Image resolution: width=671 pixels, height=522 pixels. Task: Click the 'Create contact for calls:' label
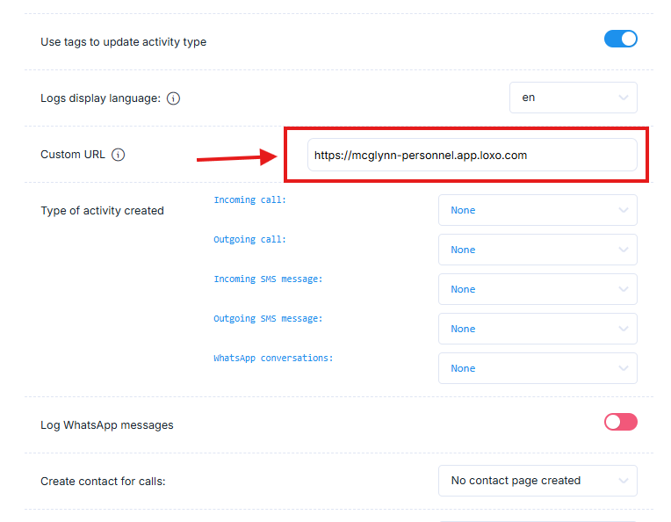[103, 482]
